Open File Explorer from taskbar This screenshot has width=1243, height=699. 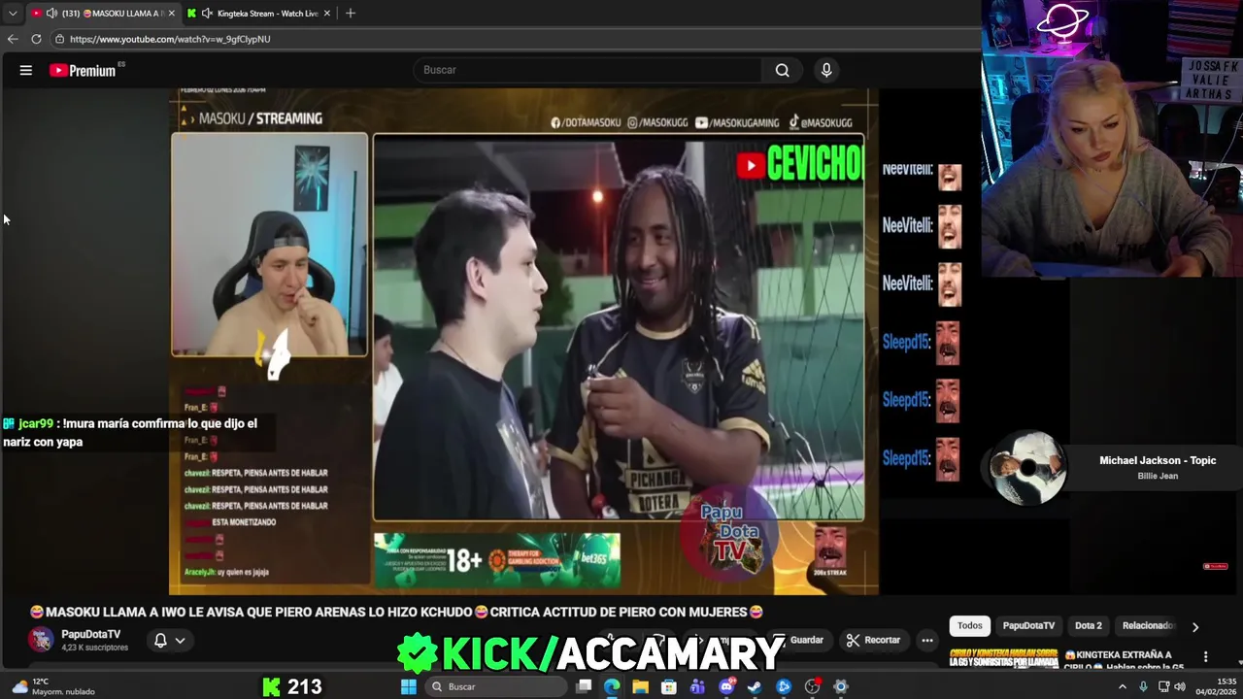coord(640,686)
